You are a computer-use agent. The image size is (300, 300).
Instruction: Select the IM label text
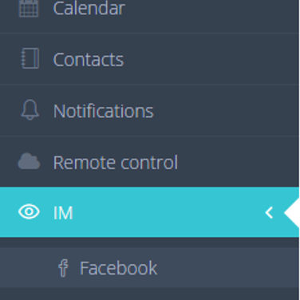click(x=63, y=213)
